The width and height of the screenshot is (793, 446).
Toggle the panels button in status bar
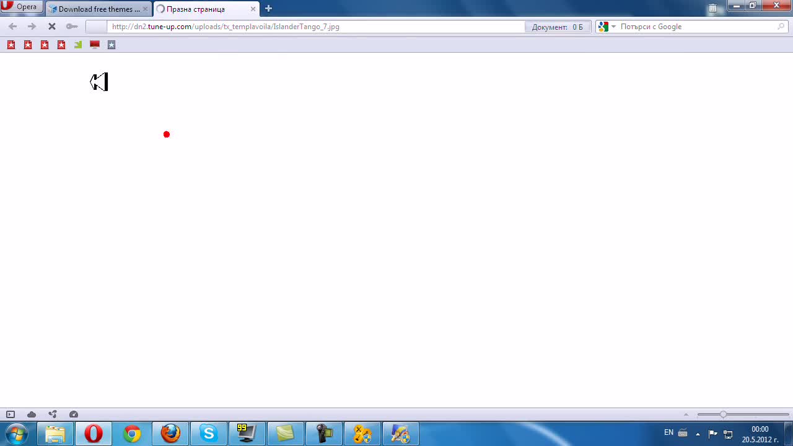[11, 414]
